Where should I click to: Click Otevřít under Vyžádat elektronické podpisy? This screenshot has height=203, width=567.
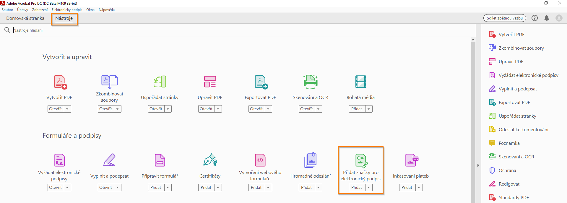pyautogui.click(x=56, y=187)
